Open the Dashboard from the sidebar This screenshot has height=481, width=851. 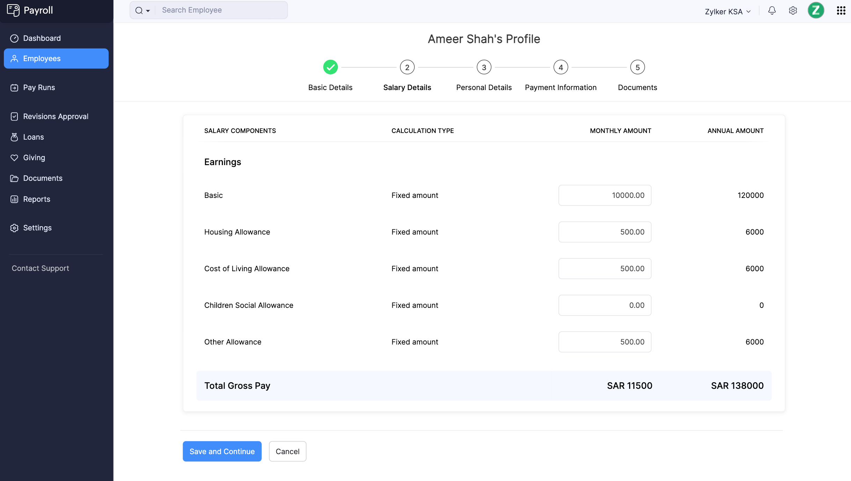[x=42, y=38]
